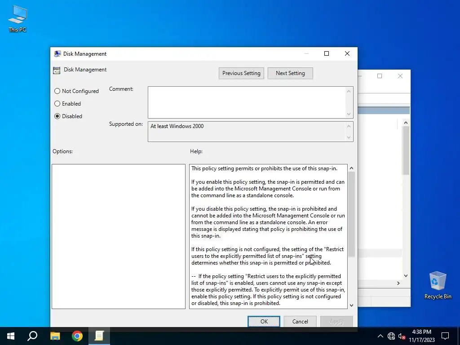Open the notification center icon

(x=445, y=336)
